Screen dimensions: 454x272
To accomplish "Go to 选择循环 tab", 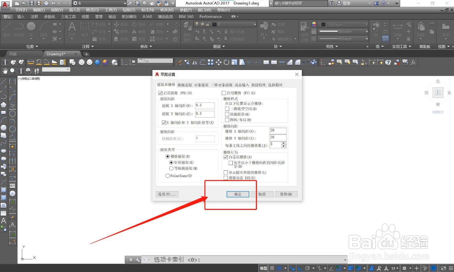I will tap(275, 85).
